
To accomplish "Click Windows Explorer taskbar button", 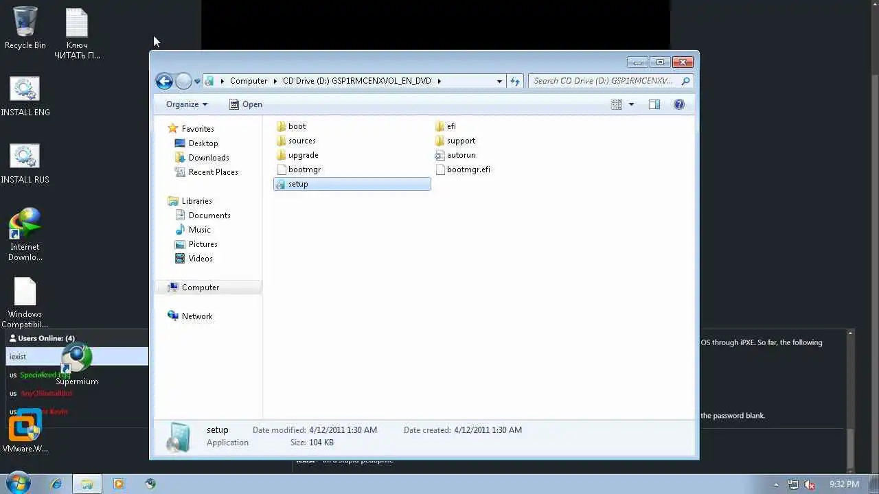I will pyautogui.click(x=87, y=484).
